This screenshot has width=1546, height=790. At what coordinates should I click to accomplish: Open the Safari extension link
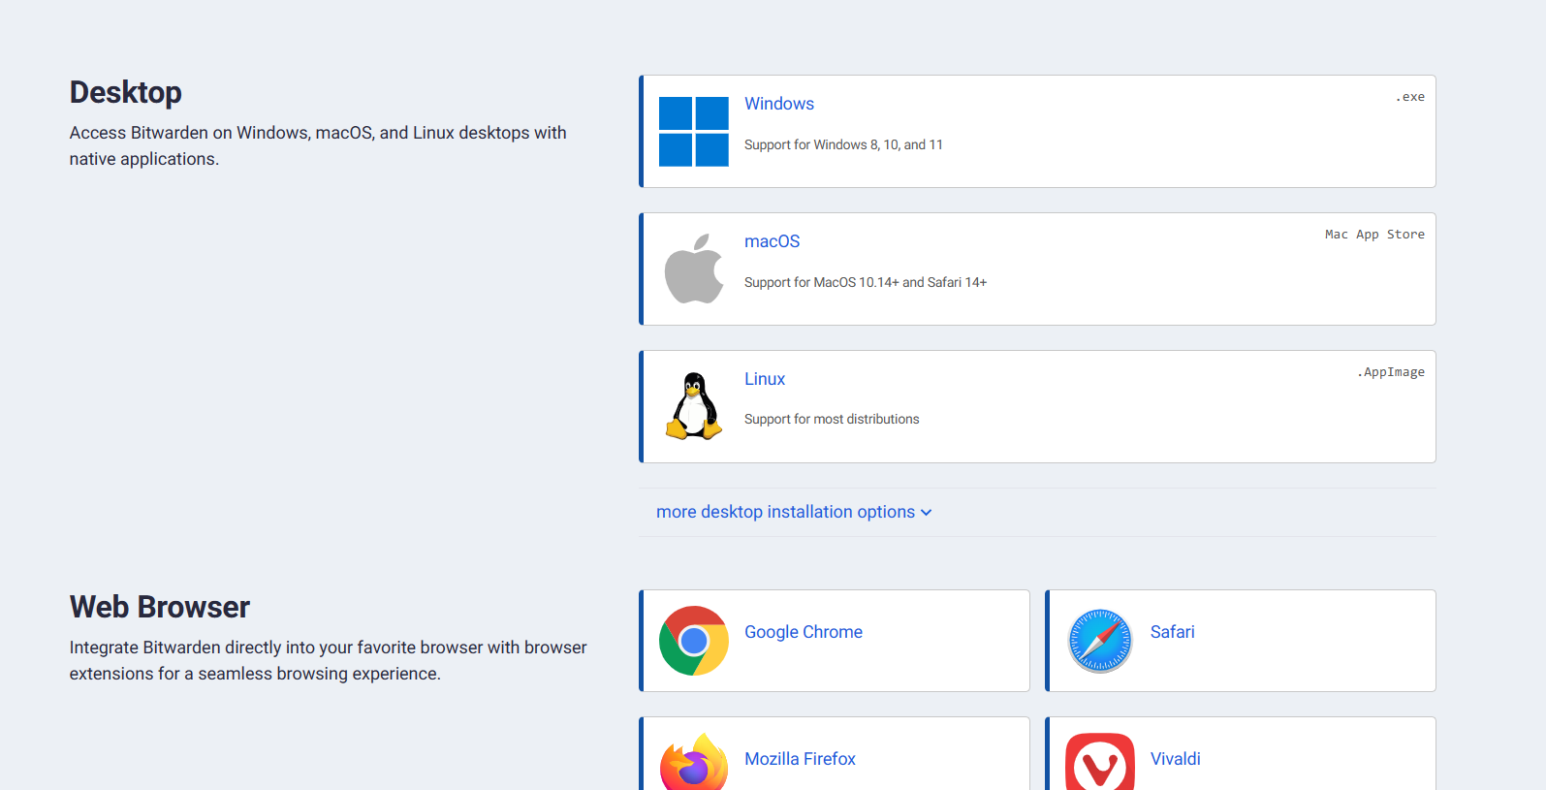coord(1172,632)
